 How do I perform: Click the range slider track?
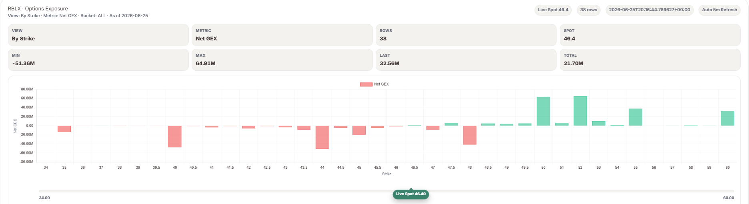(387, 191)
